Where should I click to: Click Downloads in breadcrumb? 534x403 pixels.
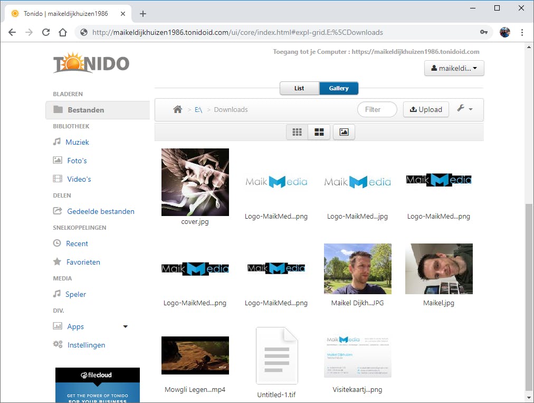coord(231,110)
